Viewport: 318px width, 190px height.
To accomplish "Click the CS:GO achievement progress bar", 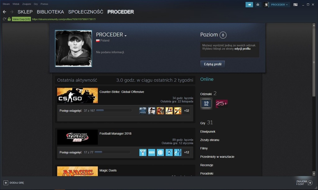I will [114, 111].
